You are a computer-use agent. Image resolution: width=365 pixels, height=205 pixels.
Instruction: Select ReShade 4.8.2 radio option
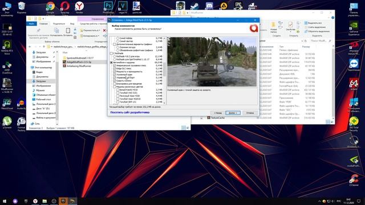(115, 56)
